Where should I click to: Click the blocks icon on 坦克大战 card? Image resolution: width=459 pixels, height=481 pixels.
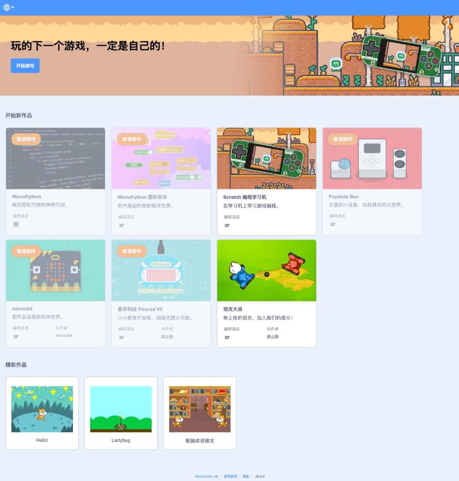(x=227, y=337)
